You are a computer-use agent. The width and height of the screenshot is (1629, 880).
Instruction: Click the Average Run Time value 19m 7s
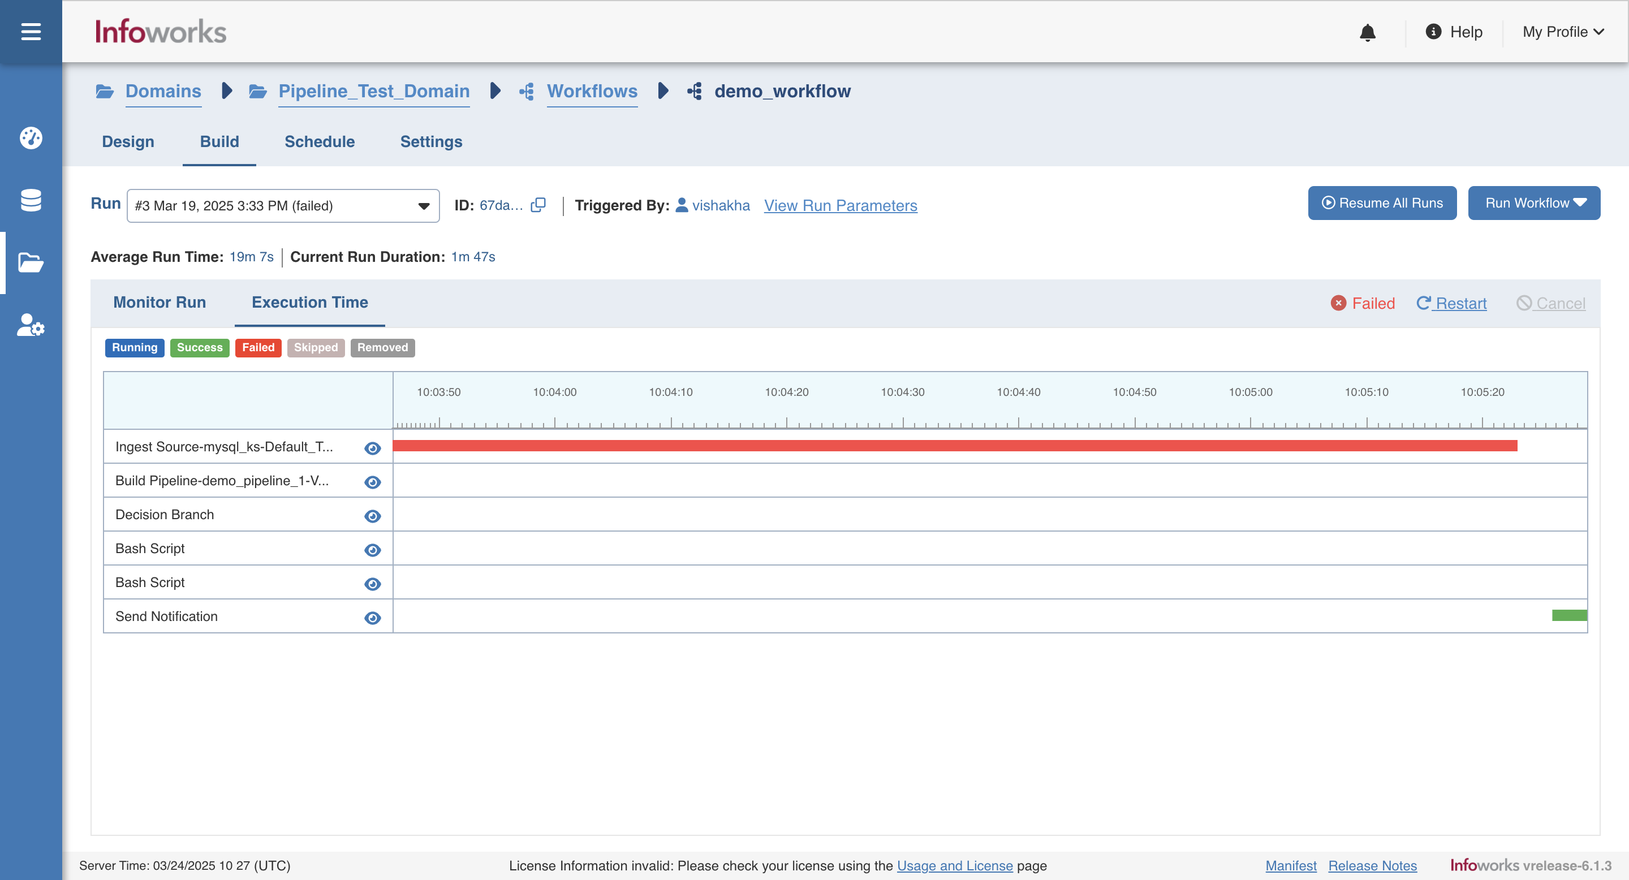(x=251, y=257)
